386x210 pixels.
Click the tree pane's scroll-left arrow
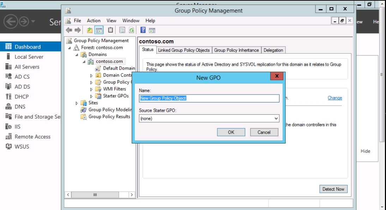pos(68,195)
